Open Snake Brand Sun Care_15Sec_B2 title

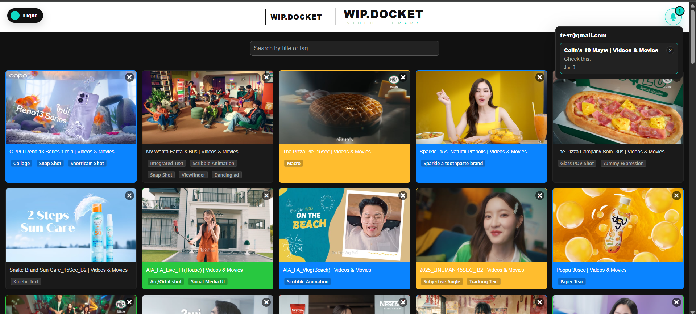(x=69, y=270)
